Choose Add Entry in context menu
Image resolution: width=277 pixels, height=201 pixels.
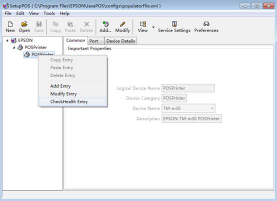click(72, 86)
